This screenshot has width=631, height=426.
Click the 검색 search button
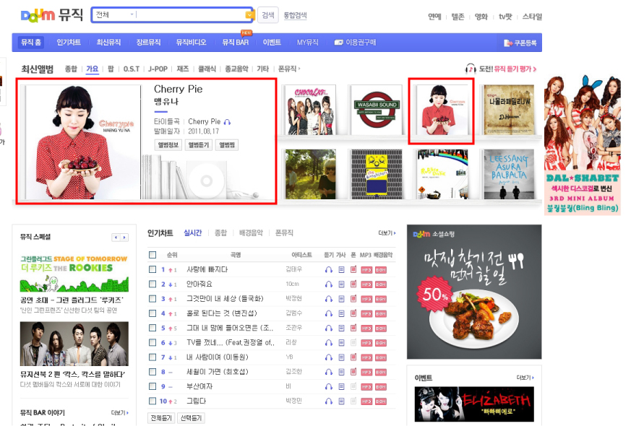(x=267, y=15)
